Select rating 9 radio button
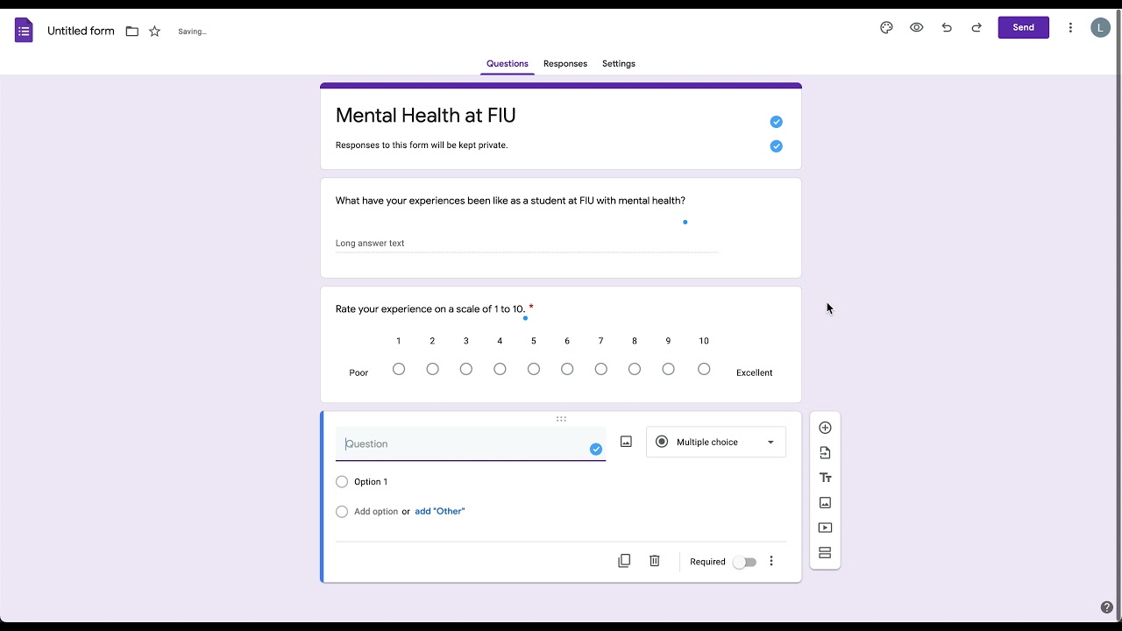Image resolution: width=1122 pixels, height=631 pixels. point(668,369)
